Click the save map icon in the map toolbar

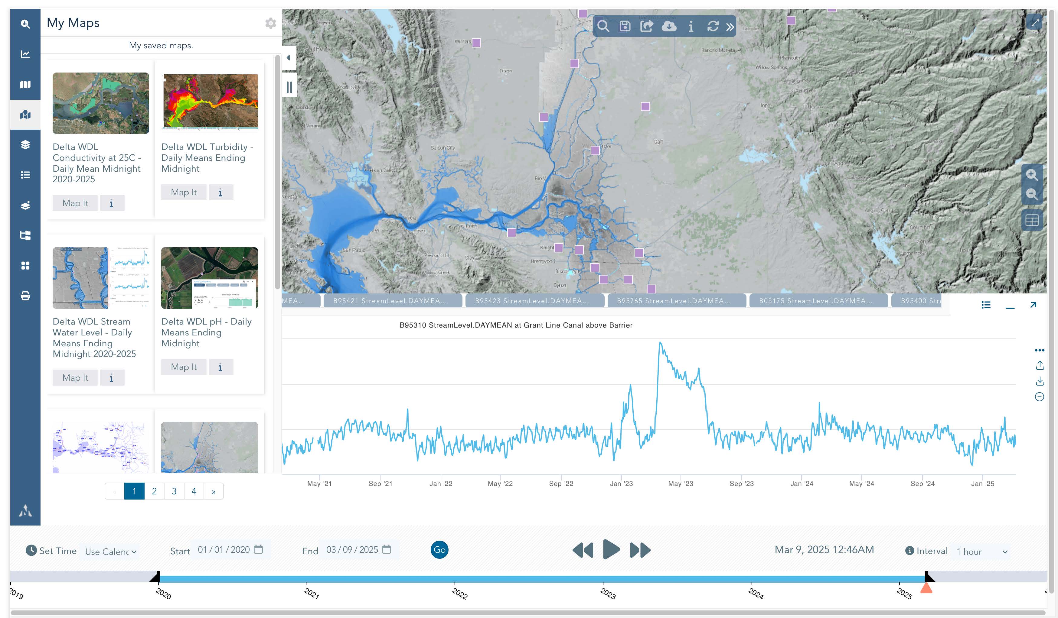pos(625,26)
